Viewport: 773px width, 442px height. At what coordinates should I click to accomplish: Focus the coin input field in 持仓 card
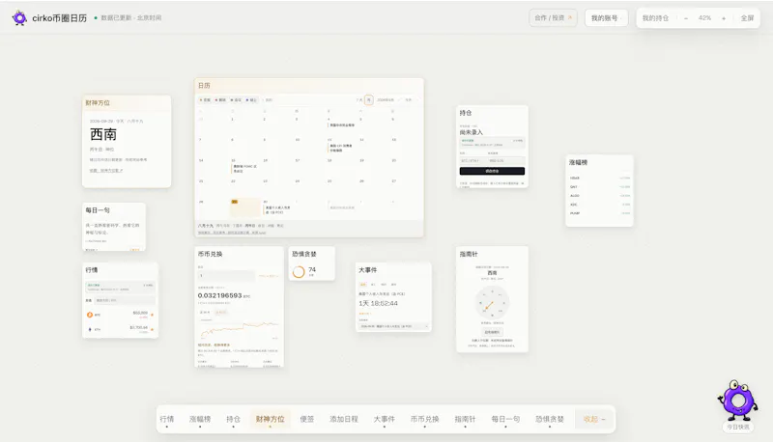pyautogui.click(x=472, y=160)
